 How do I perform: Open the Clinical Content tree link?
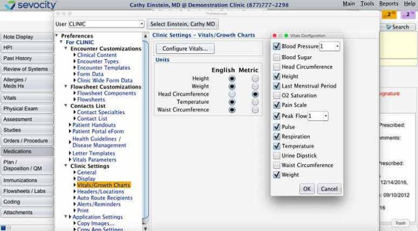[x=97, y=55]
